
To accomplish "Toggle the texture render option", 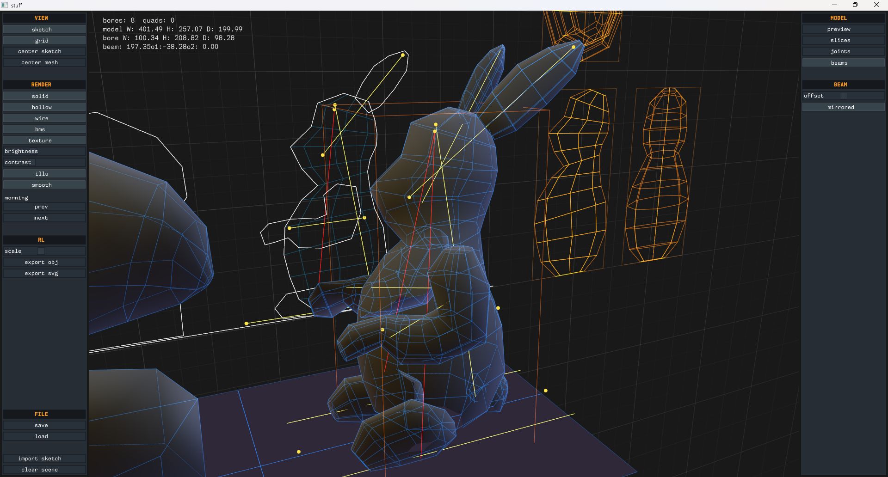I will click(x=44, y=141).
